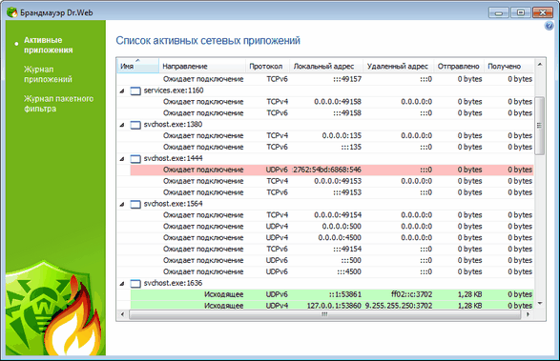This screenshot has height=361, width=560.
Task: Select the svchost.exe:1380 tree row
Action: point(325,125)
